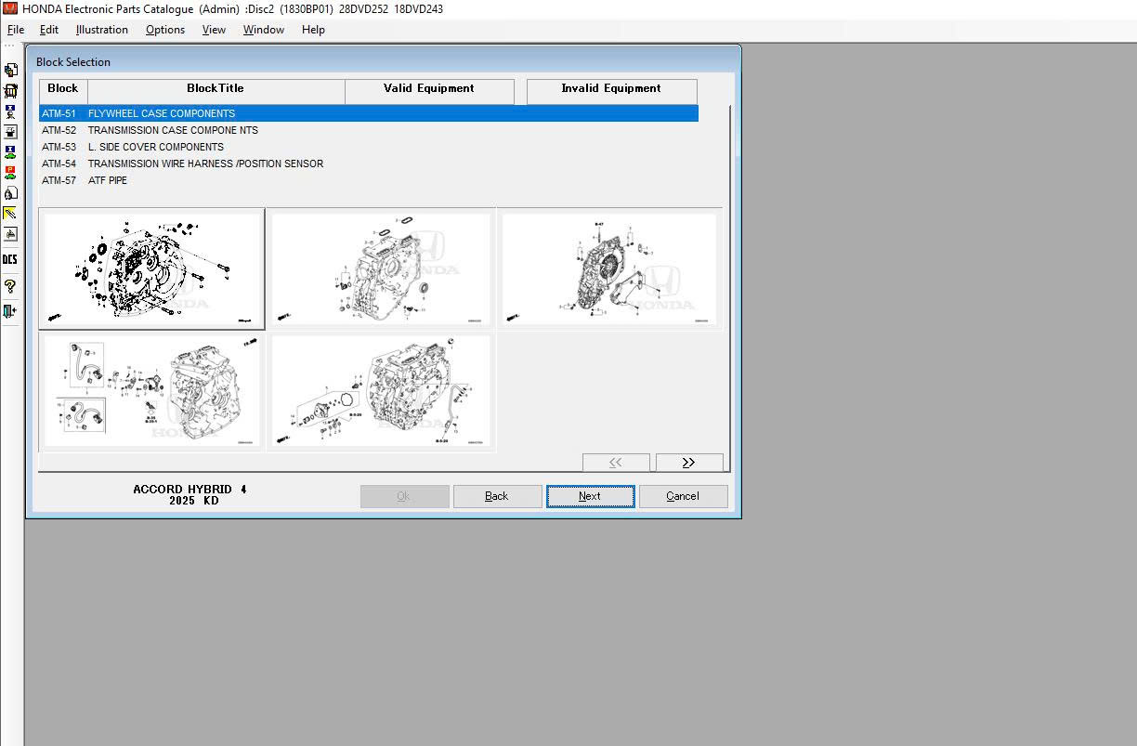Click the blue I person icon

10,111
